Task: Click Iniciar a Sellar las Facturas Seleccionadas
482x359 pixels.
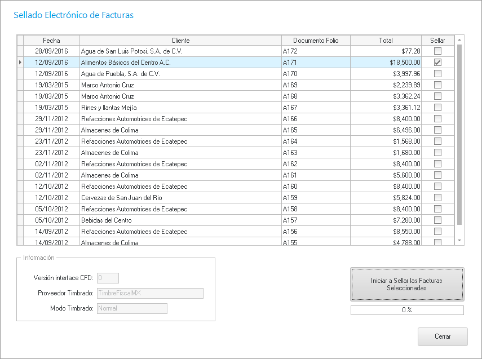Action: coord(407,284)
